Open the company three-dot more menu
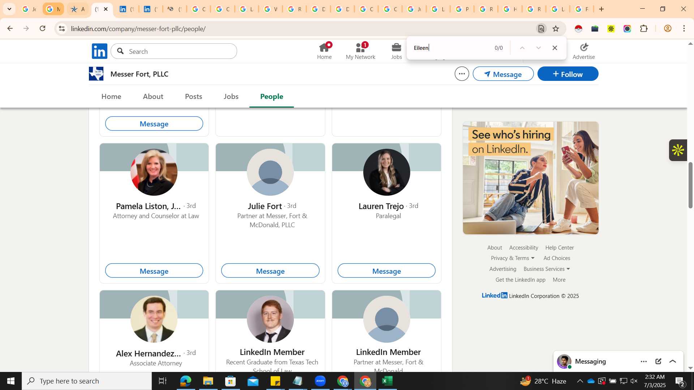The height and width of the screenshot is (390, 694). click(x=462, y=74)
